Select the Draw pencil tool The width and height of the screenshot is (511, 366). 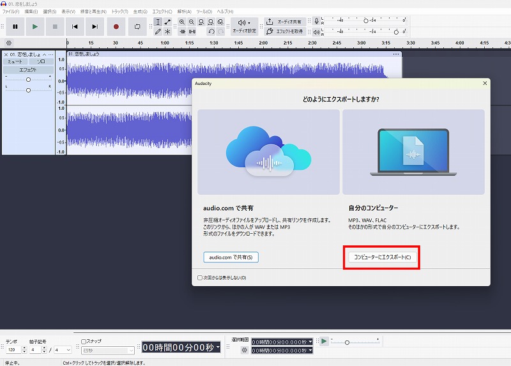(158, 31)
